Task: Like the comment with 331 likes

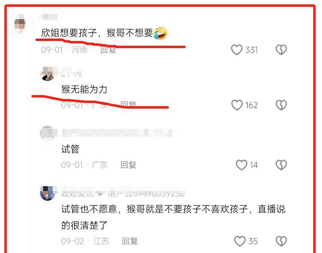Action: coord(237,50)
